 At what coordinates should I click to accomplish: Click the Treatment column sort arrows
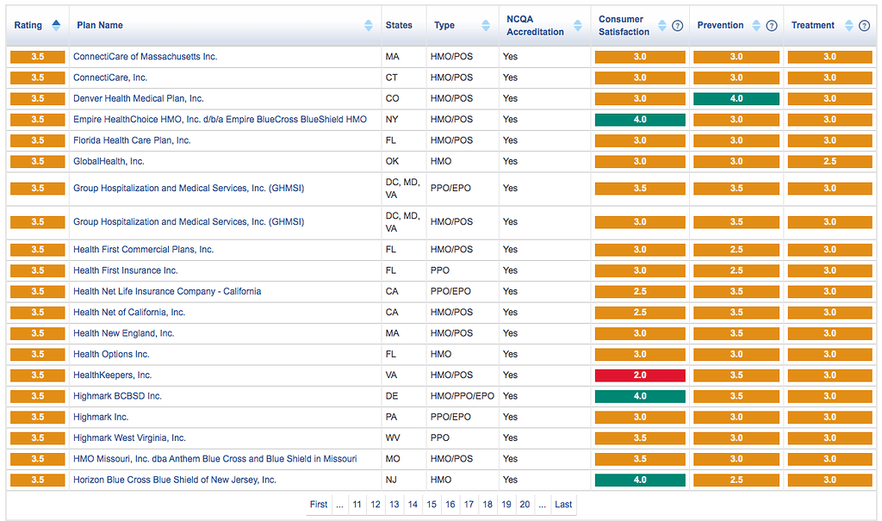(849, 26)
